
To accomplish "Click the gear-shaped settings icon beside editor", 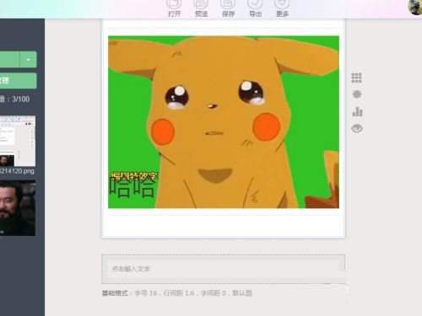I will [357, 94].
